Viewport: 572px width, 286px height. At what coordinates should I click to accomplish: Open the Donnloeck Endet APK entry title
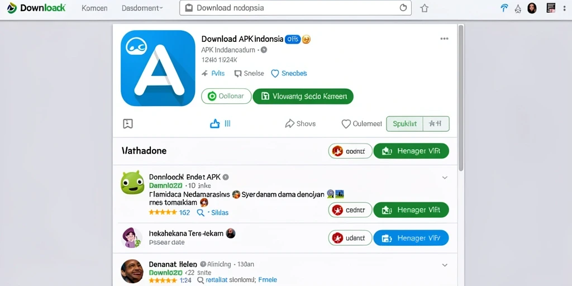184,177
